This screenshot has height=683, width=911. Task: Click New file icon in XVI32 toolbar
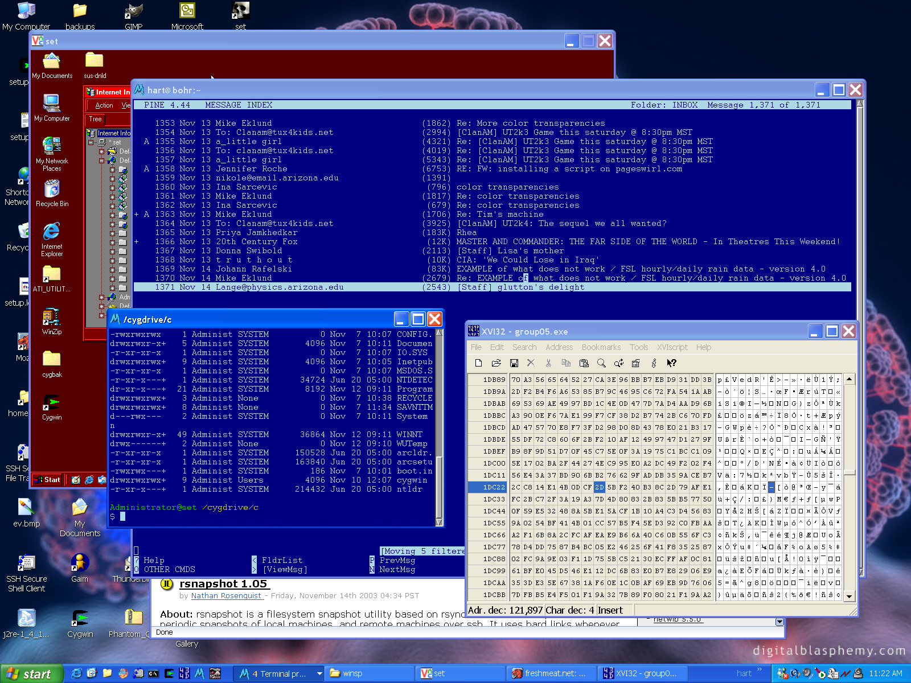click(478, 363)
